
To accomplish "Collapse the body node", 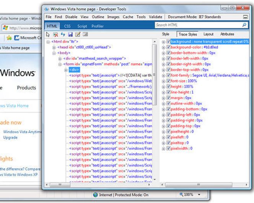I will 54,53.
